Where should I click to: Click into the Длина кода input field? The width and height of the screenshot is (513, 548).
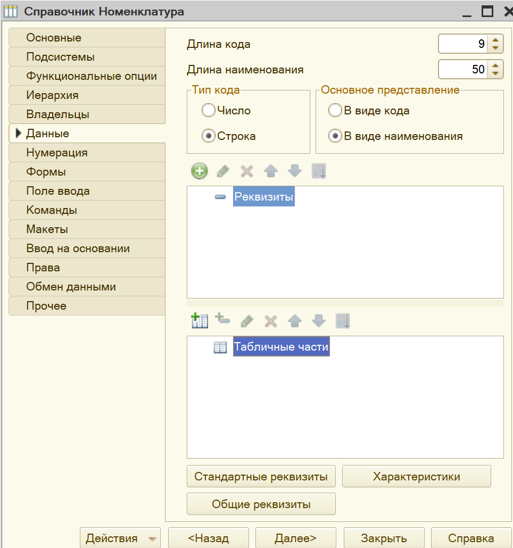point(463,44)
